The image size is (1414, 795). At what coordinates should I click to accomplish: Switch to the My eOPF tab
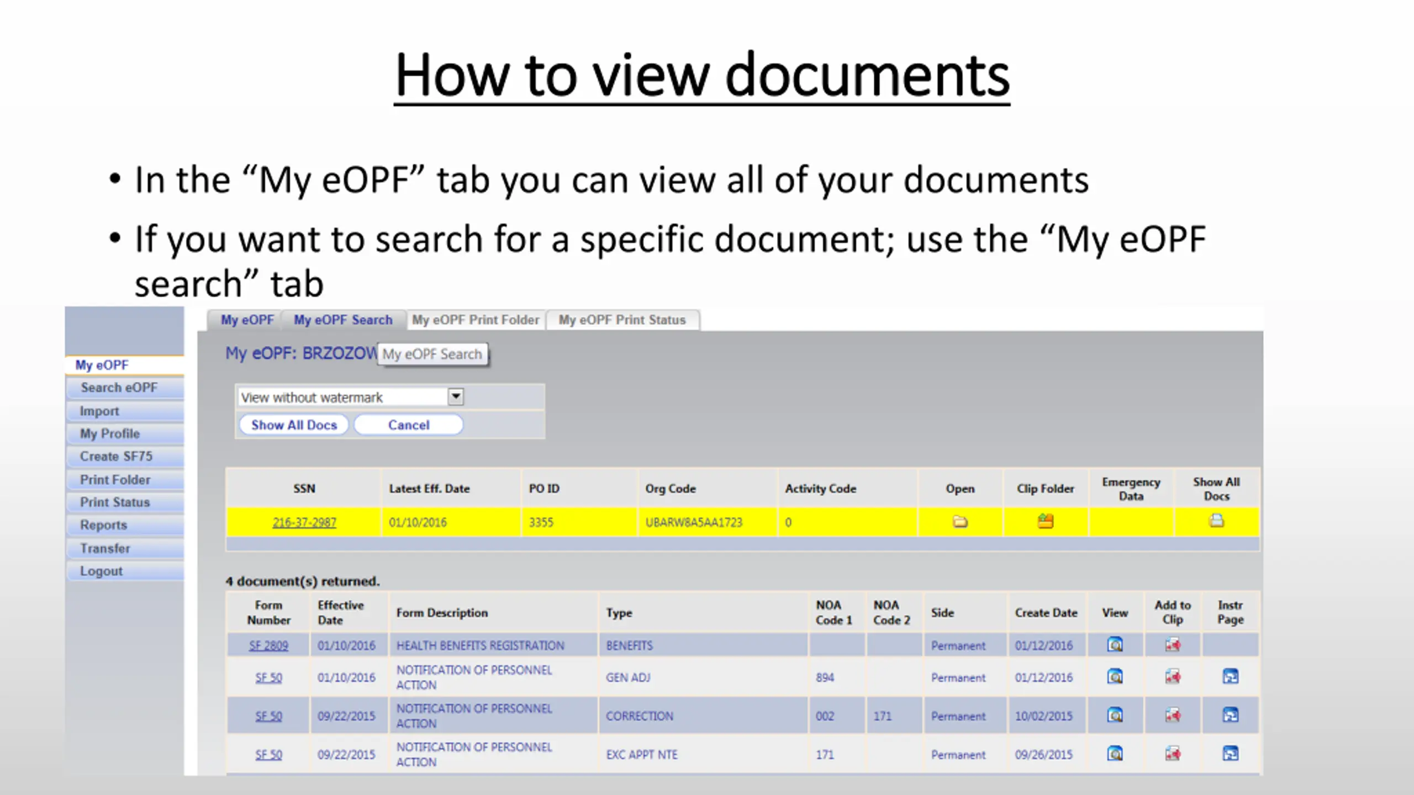click(x=247, y=320)
